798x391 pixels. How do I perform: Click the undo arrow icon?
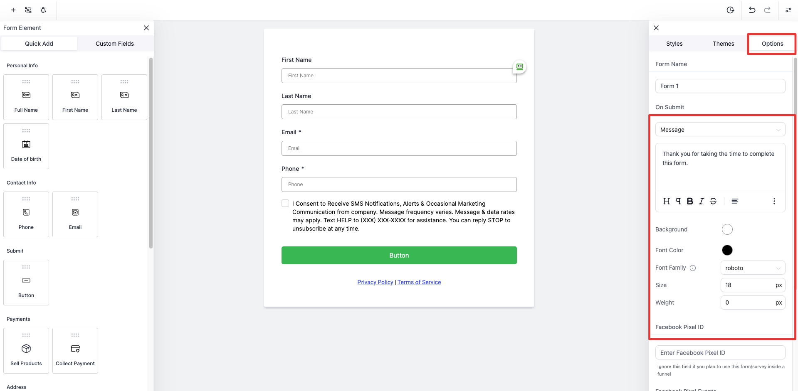(x=752, y=10)
